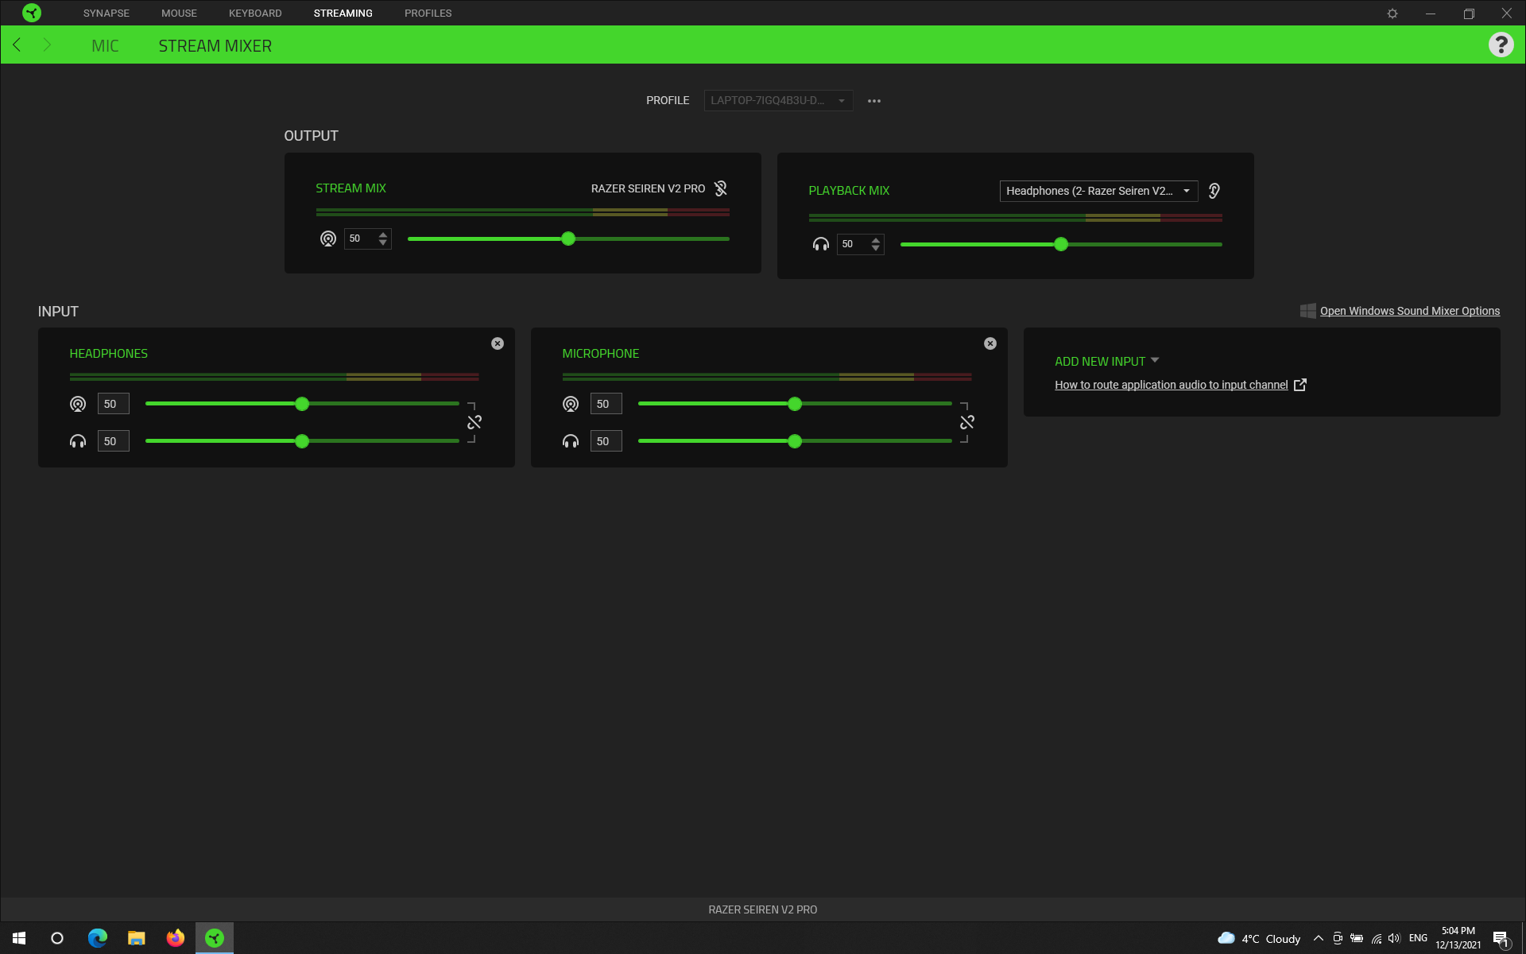Remove the Headphones input channel
This screenshot has width=1526, height=954.
click(x=498, y=343)
